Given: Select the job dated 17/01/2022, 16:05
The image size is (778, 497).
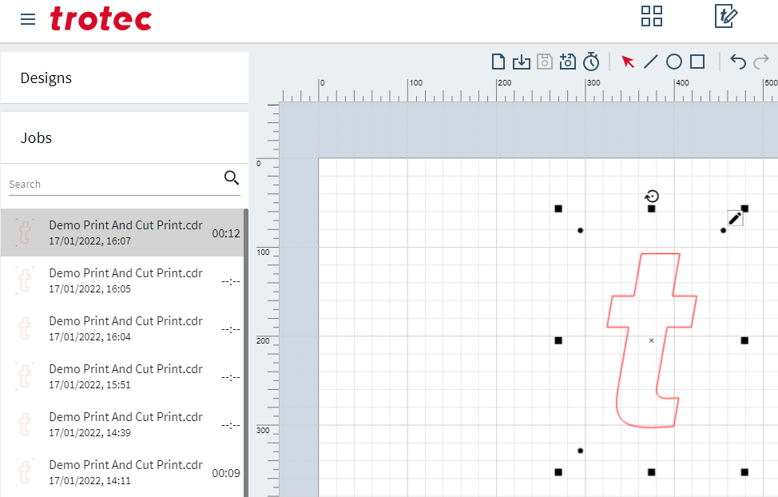Looking at the screenshot, I should click(x=125, y=280).
